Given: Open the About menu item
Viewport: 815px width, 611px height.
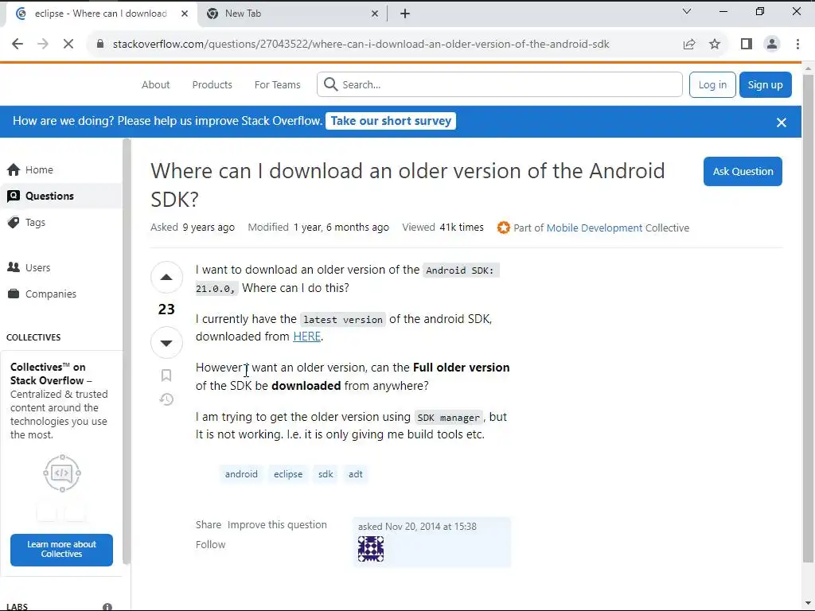Looking at the screenshot, I should [155, 84].
